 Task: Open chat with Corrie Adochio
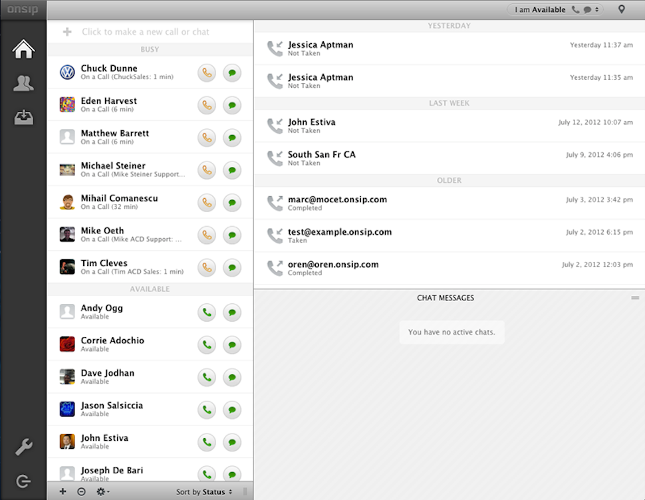click(x=232, y=344)
